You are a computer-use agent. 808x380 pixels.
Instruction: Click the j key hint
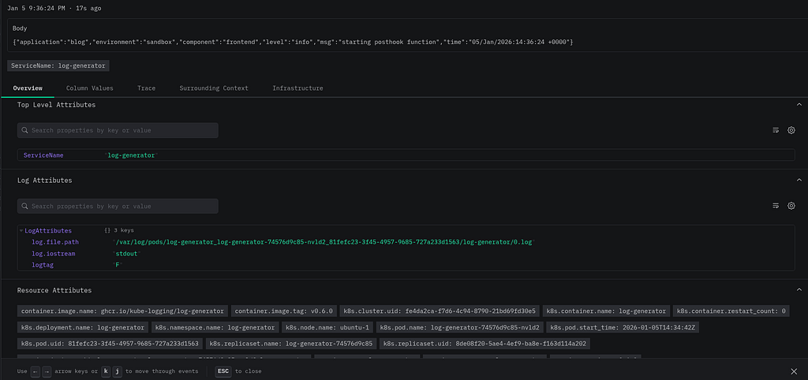[x=117, y=371]
